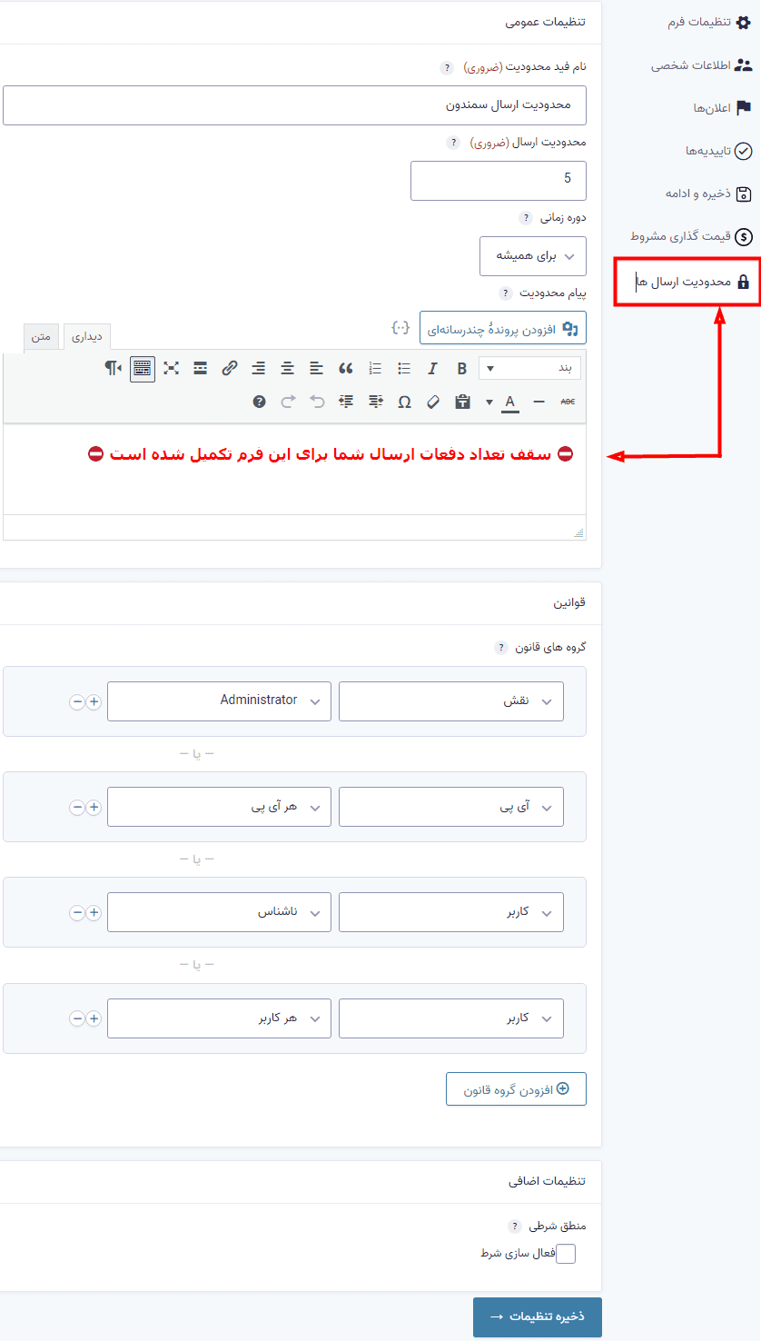The image size is (761, 1341).
Task: Align text right in editor
Action: pos(259,368)
